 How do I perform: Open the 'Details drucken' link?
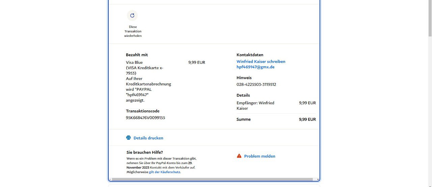tap(148, 138)
